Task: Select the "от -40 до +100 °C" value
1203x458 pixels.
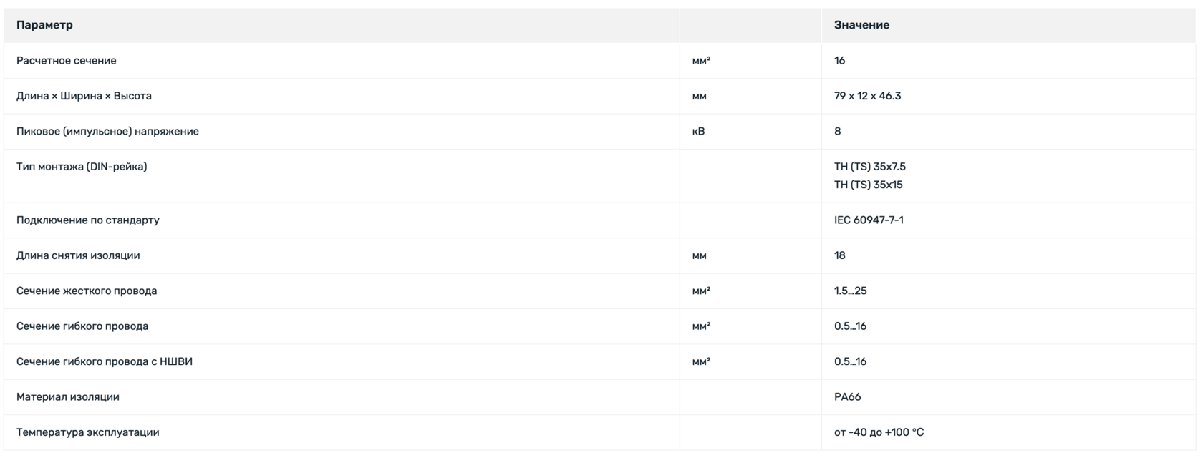Action: [879, 432]
